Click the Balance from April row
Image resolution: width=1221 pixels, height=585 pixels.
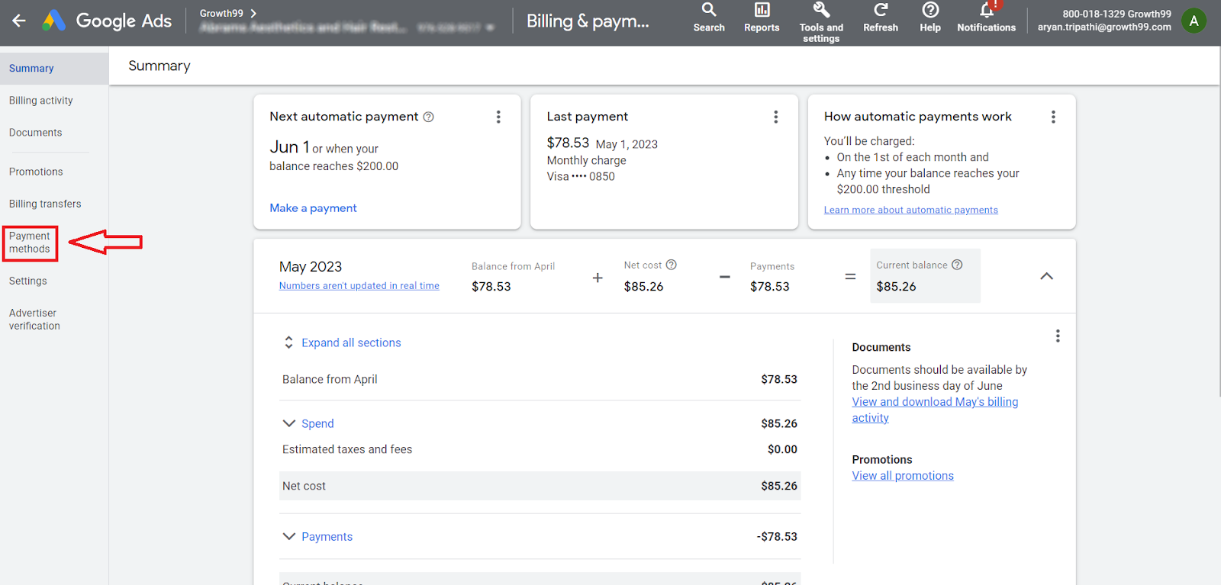coord(540,379)
